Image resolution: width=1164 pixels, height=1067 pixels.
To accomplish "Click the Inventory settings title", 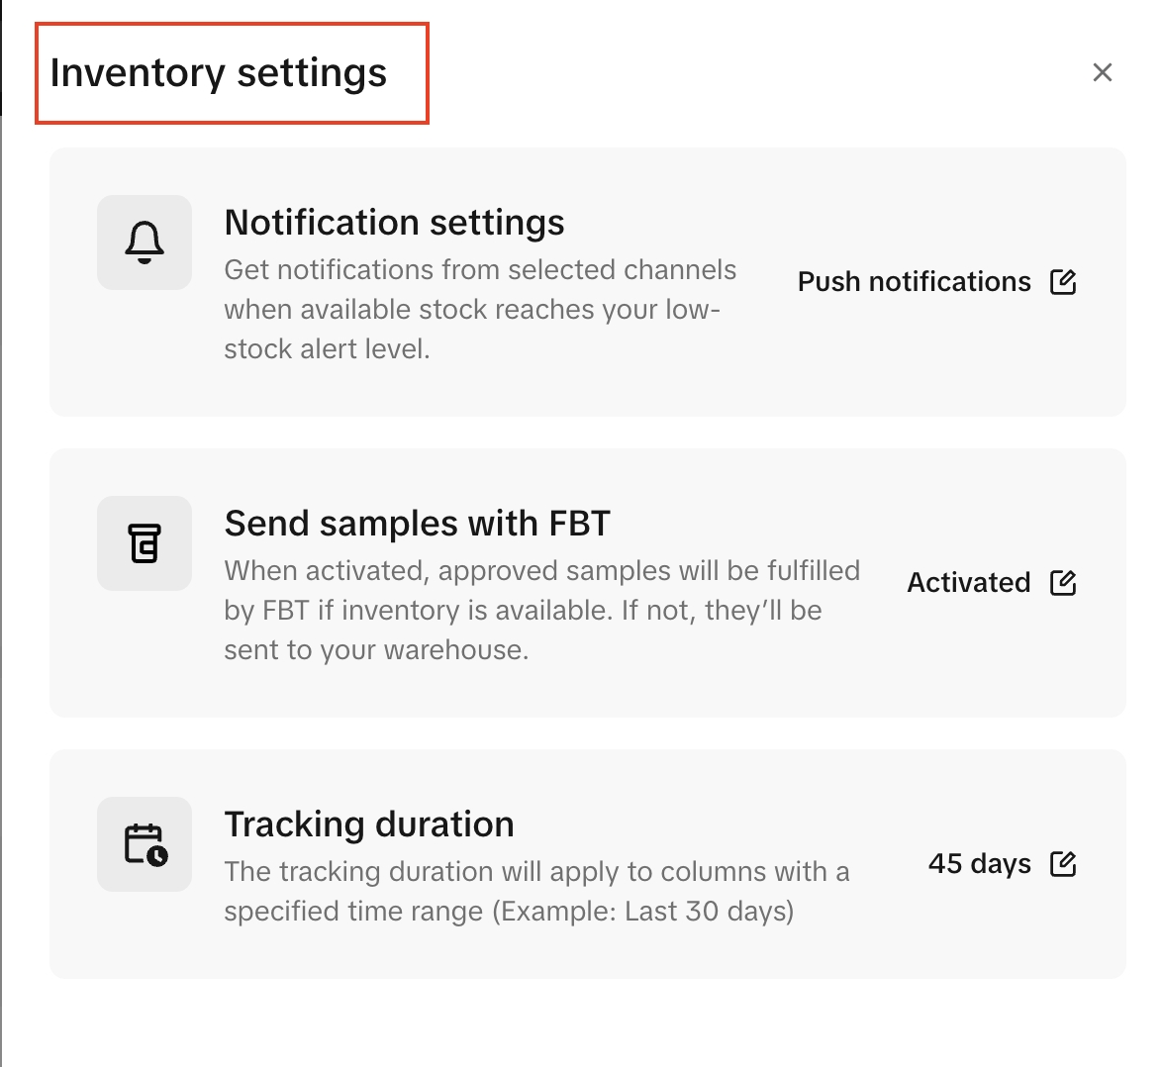I will point(219,73).
